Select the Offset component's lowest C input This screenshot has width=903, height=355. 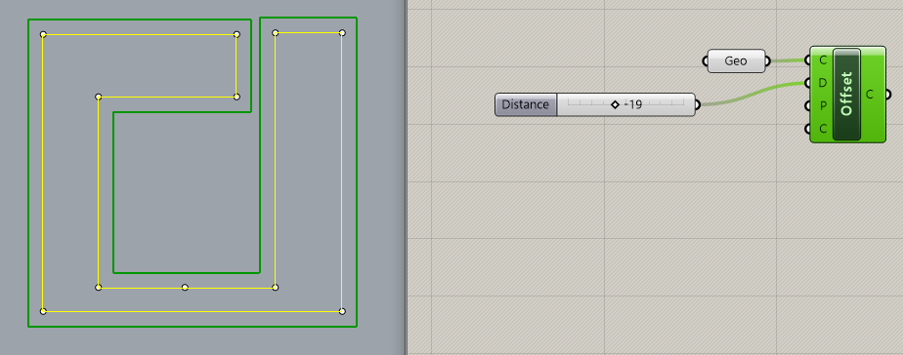coord(822,129)
